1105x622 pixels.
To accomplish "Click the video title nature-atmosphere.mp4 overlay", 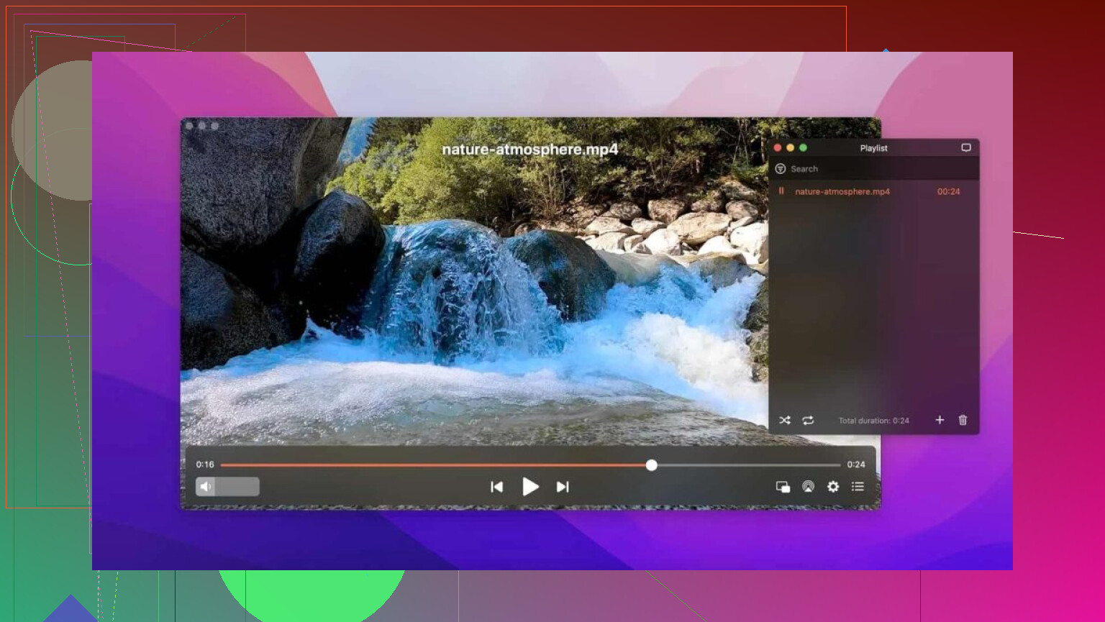I will click(530, 150).
